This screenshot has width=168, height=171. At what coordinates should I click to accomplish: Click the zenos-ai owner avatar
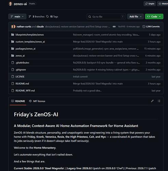point(10,4)
